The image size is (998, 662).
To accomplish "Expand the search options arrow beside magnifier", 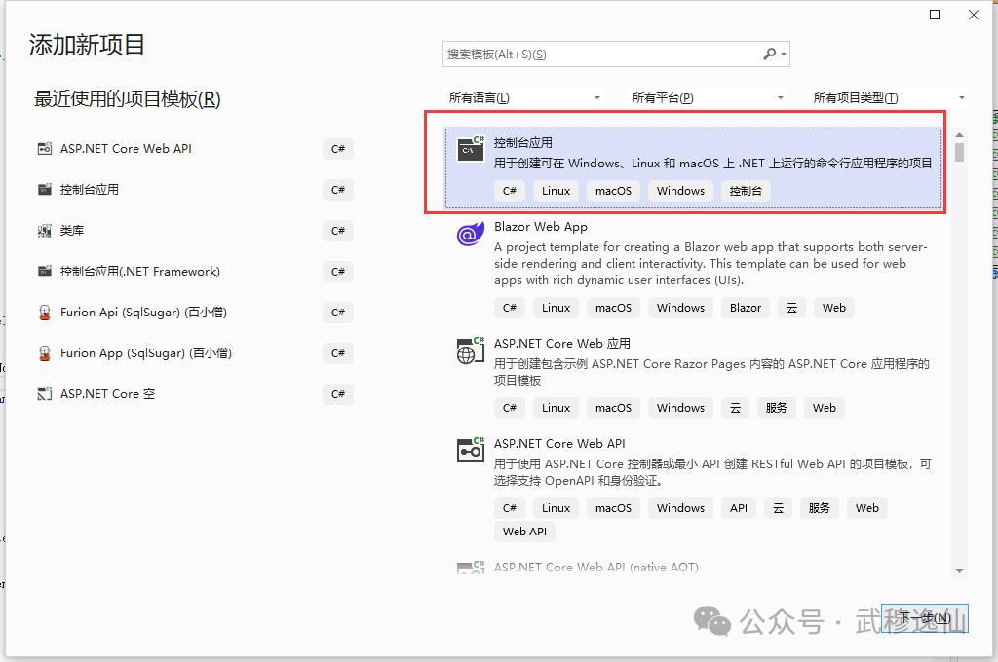I will (784, 55).
